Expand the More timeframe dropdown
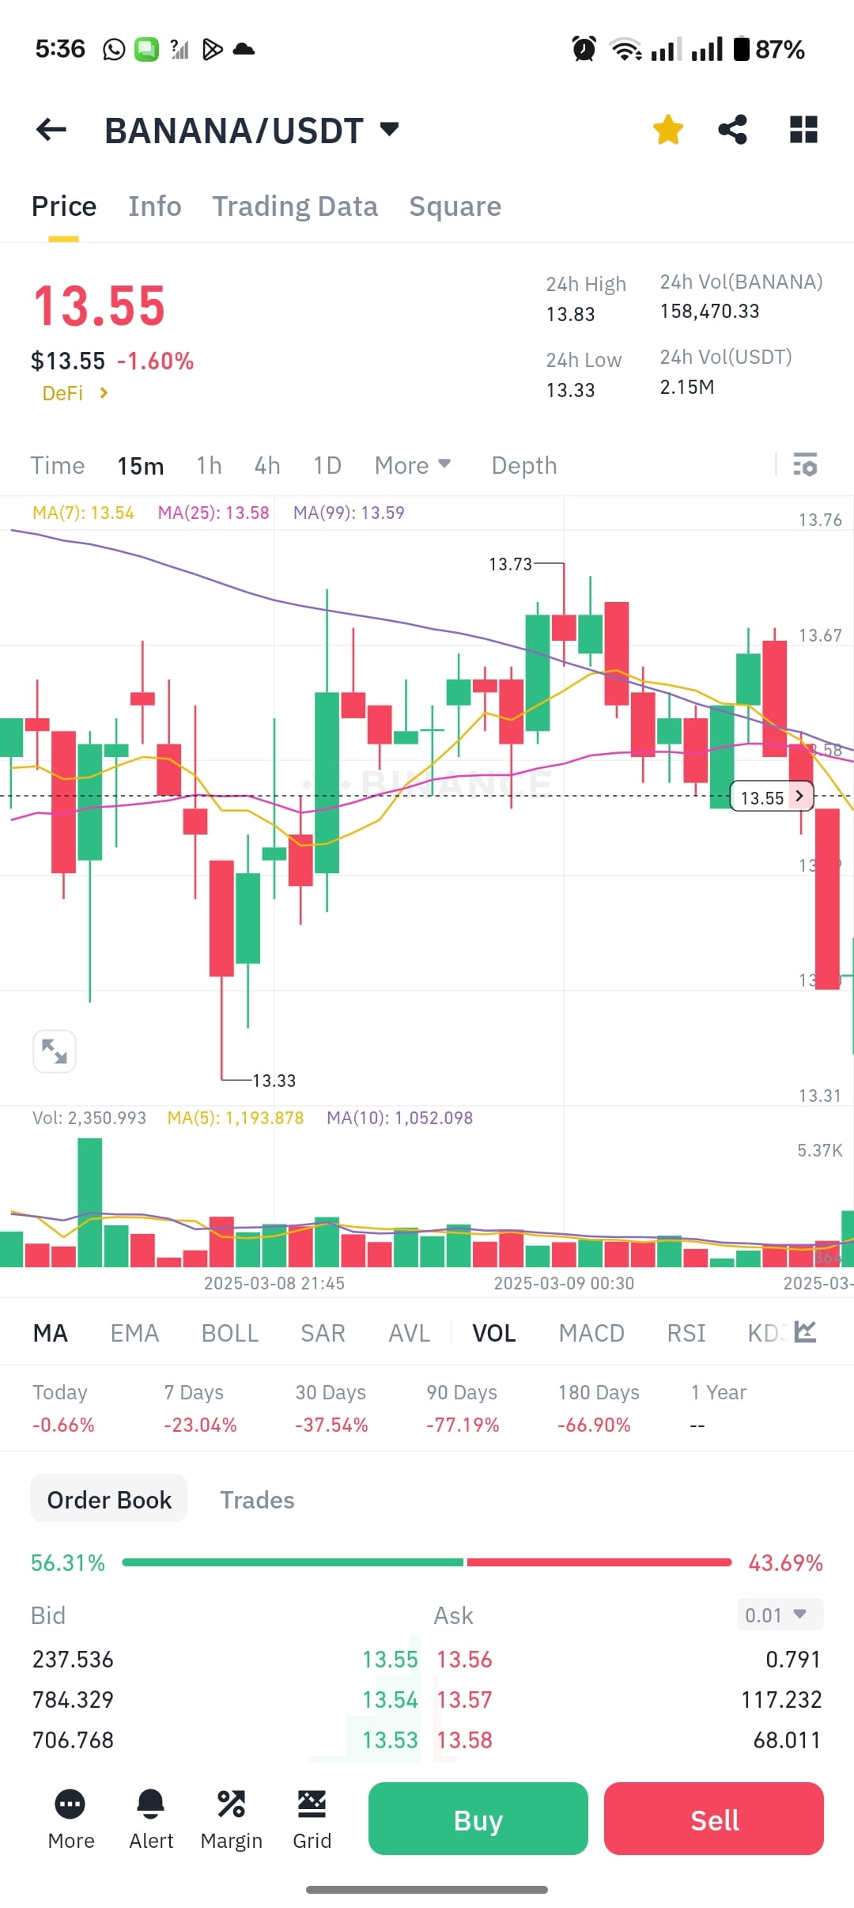 click(x=413, y=465)
